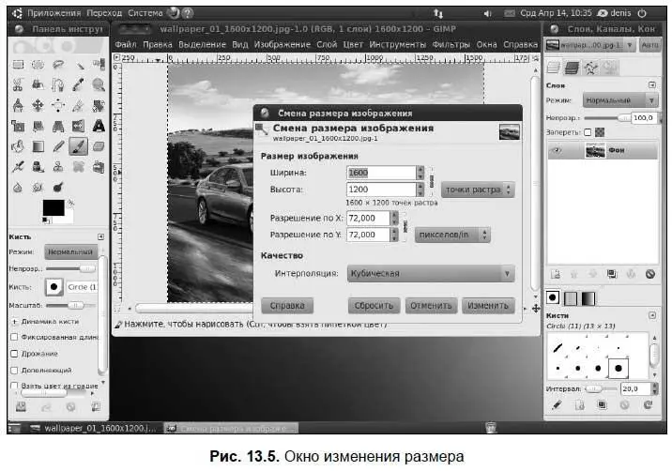Screen dimensions: 672x471
Task: Click the 'Авто' button in Layers dock
Action: [x=649, y=45]
